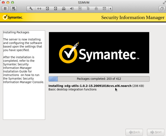Pause the SSIMVM virtual machine
166x136 pixels.
(x=5, y=9)
